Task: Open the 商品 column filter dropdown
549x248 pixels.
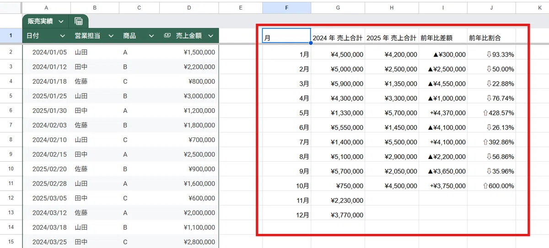Action: (151, 36)
